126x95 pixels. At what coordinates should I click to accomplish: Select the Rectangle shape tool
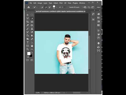[x=28, y=46]
